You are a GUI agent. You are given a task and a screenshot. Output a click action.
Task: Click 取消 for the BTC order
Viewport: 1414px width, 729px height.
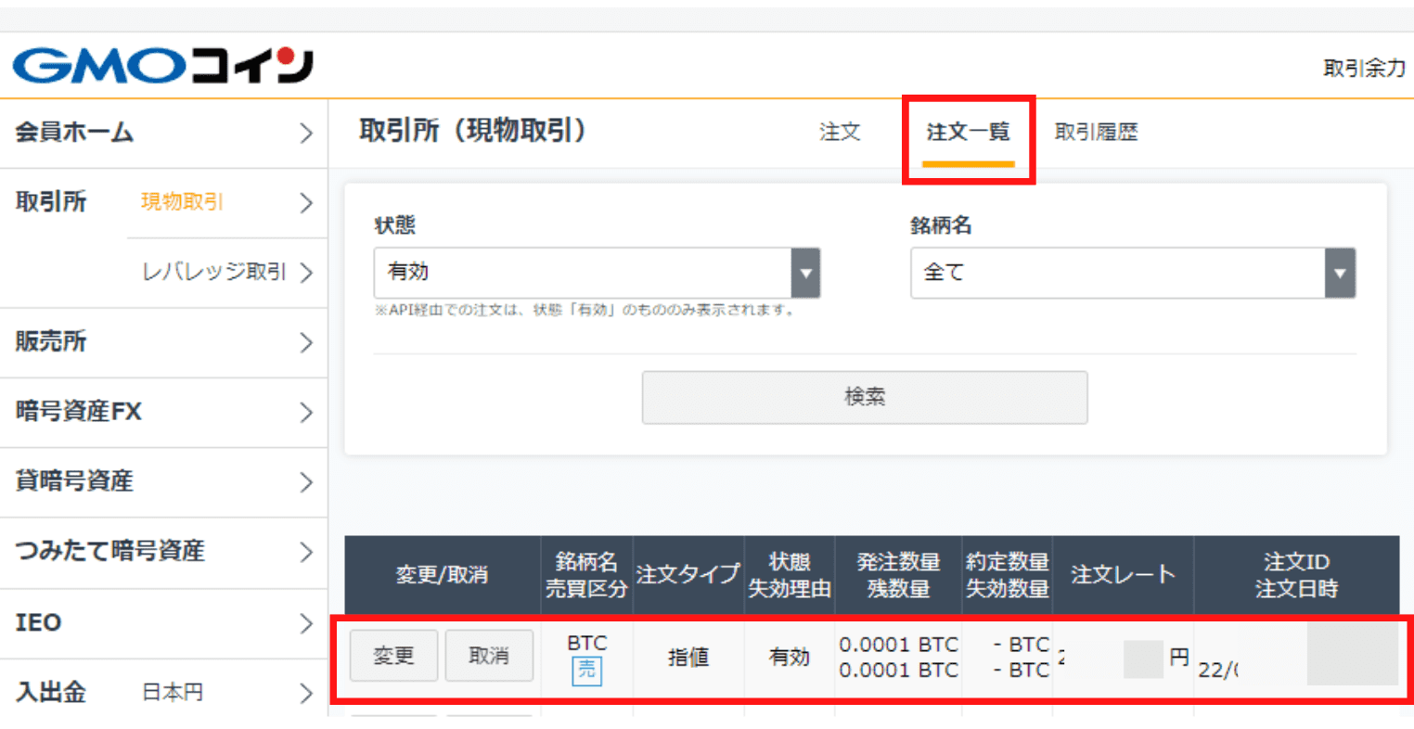point(489,656)
